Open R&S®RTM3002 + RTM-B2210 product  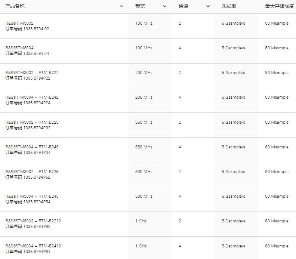coord(33,221)
